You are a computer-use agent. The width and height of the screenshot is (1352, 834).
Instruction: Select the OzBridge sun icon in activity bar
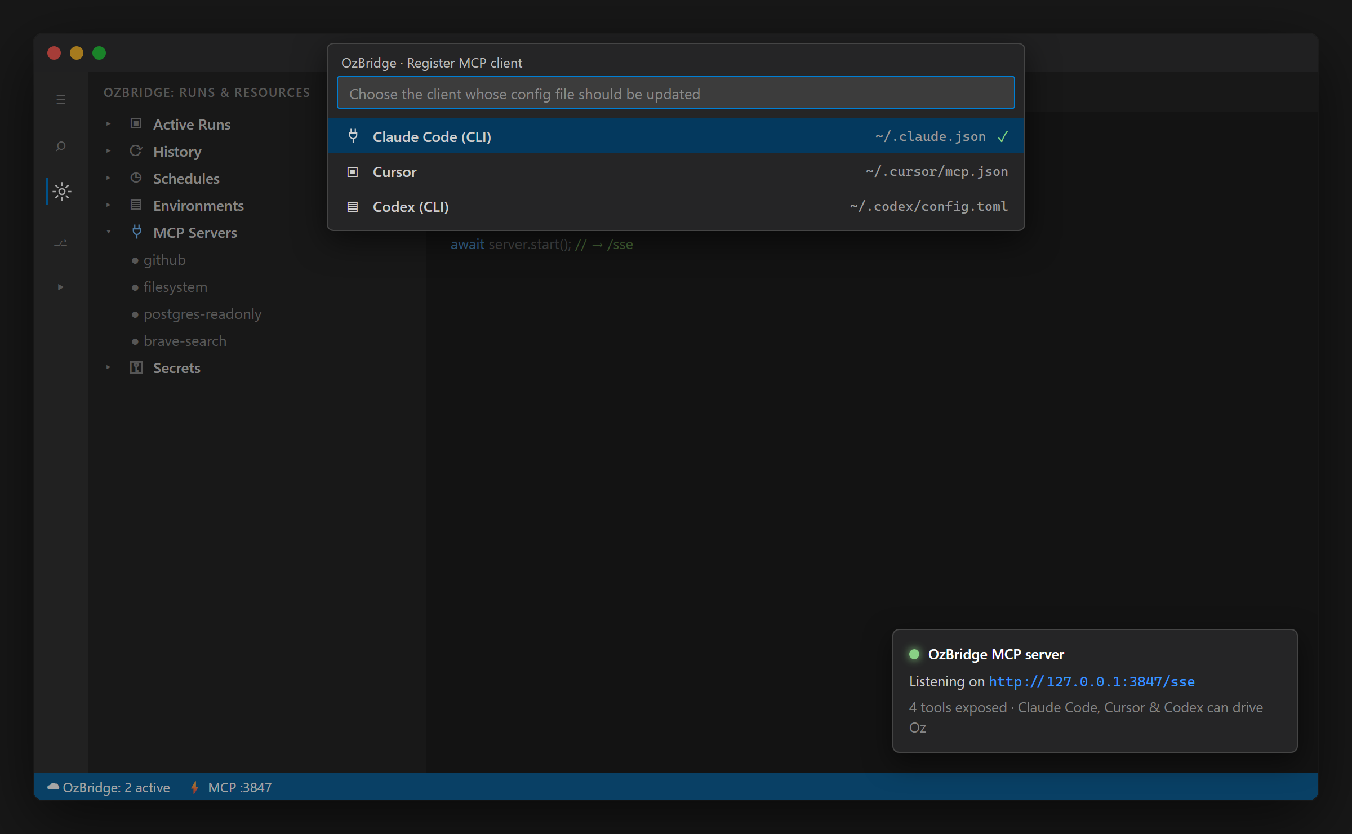[61, 192]
